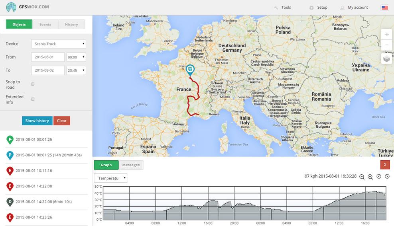Open My account menu

358,8
